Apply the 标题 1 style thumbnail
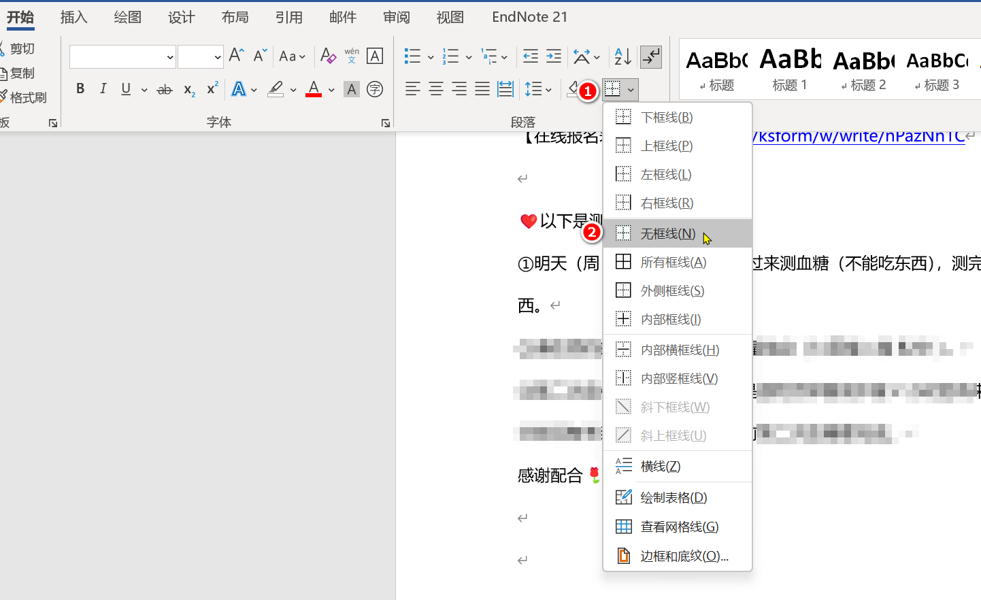The height and width of the screenshot is (600, 981). tap(789, 69)
